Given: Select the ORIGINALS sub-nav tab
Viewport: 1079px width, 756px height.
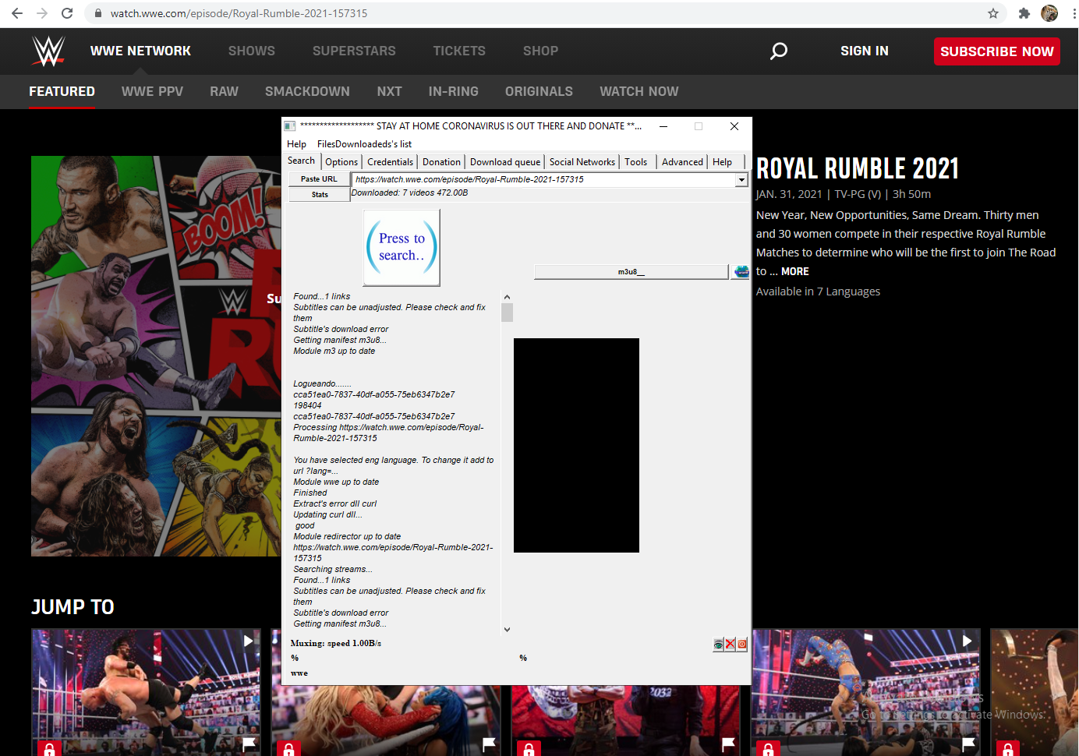Looking at the screenshot, I should [x=539, y=91].
